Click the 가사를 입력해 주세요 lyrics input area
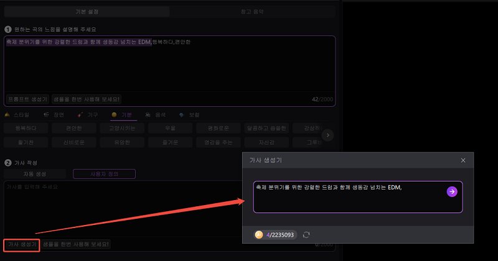The image size is (498, 261). pos(123,209)
